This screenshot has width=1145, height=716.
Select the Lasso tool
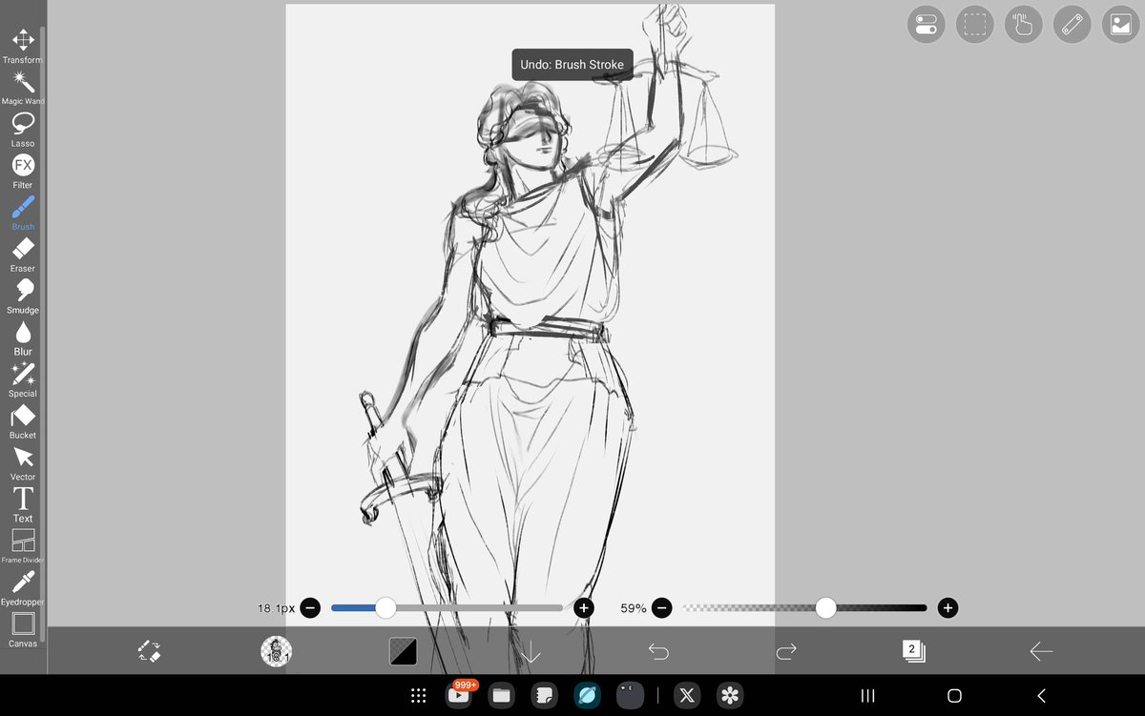tap(23, 130)
